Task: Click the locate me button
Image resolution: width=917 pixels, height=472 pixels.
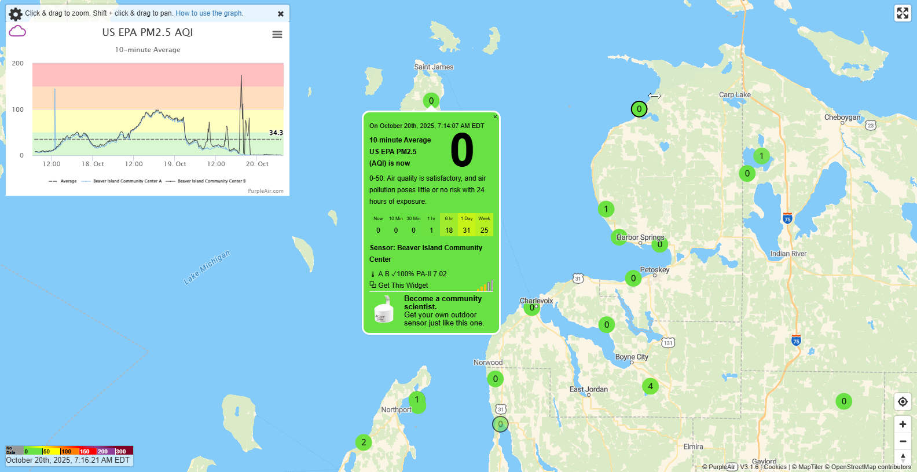Action: [x=903, y=402]
